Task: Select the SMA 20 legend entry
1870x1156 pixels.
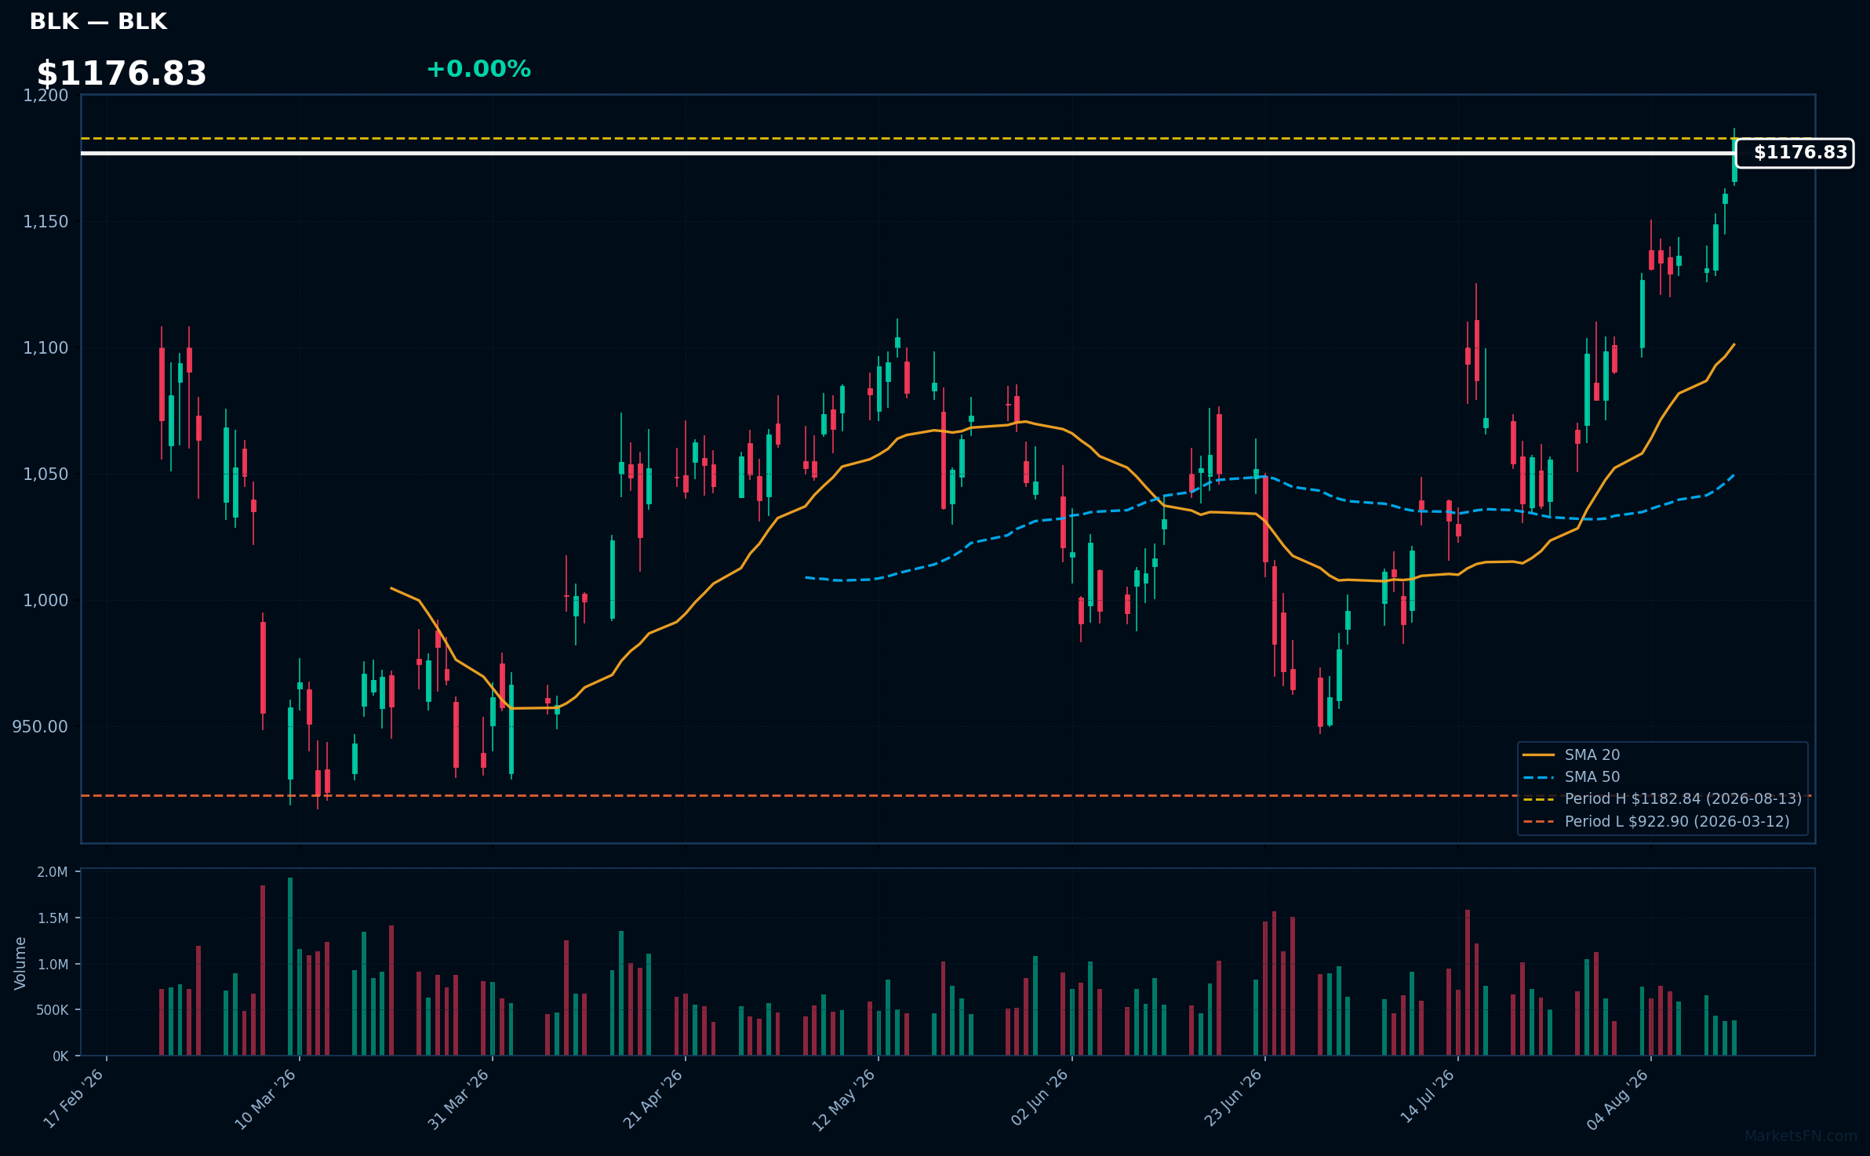Action: click(1571, 754)
